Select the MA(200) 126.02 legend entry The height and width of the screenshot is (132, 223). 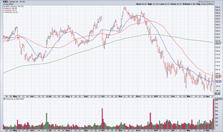tap(11, 12)
